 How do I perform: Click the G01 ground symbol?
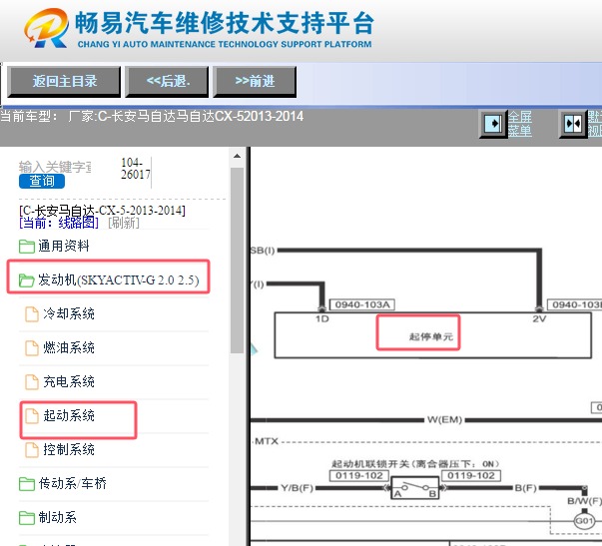584,521
